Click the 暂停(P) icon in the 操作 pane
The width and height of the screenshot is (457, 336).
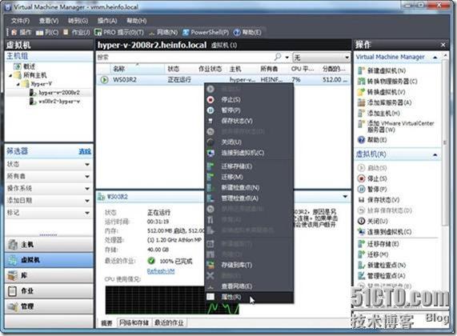362,189
